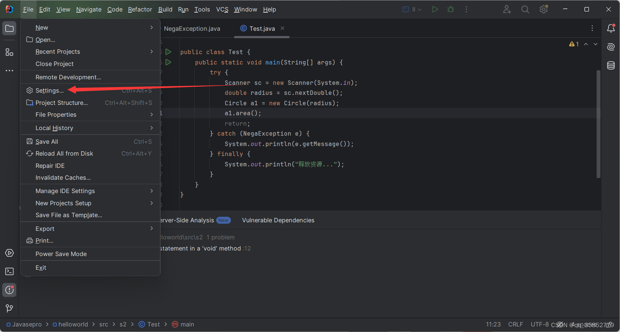Open the Refactor menu

pos(140,9)
